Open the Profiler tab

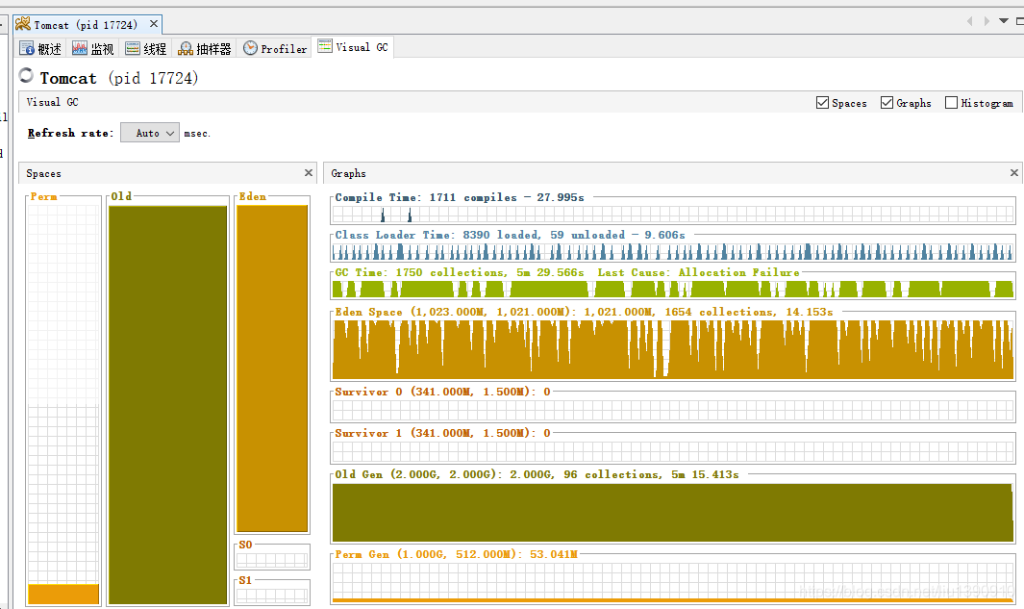pos(275,48)
